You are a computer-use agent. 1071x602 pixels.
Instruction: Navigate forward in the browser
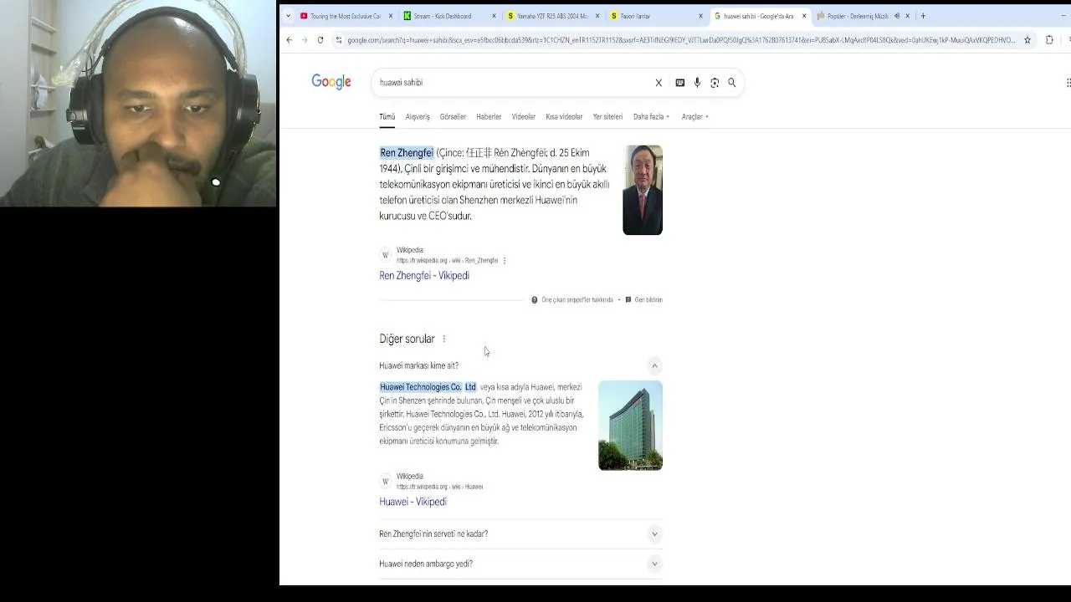[305, 40]
